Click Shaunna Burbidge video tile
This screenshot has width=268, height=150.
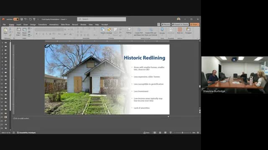click(x=234, y=75)
